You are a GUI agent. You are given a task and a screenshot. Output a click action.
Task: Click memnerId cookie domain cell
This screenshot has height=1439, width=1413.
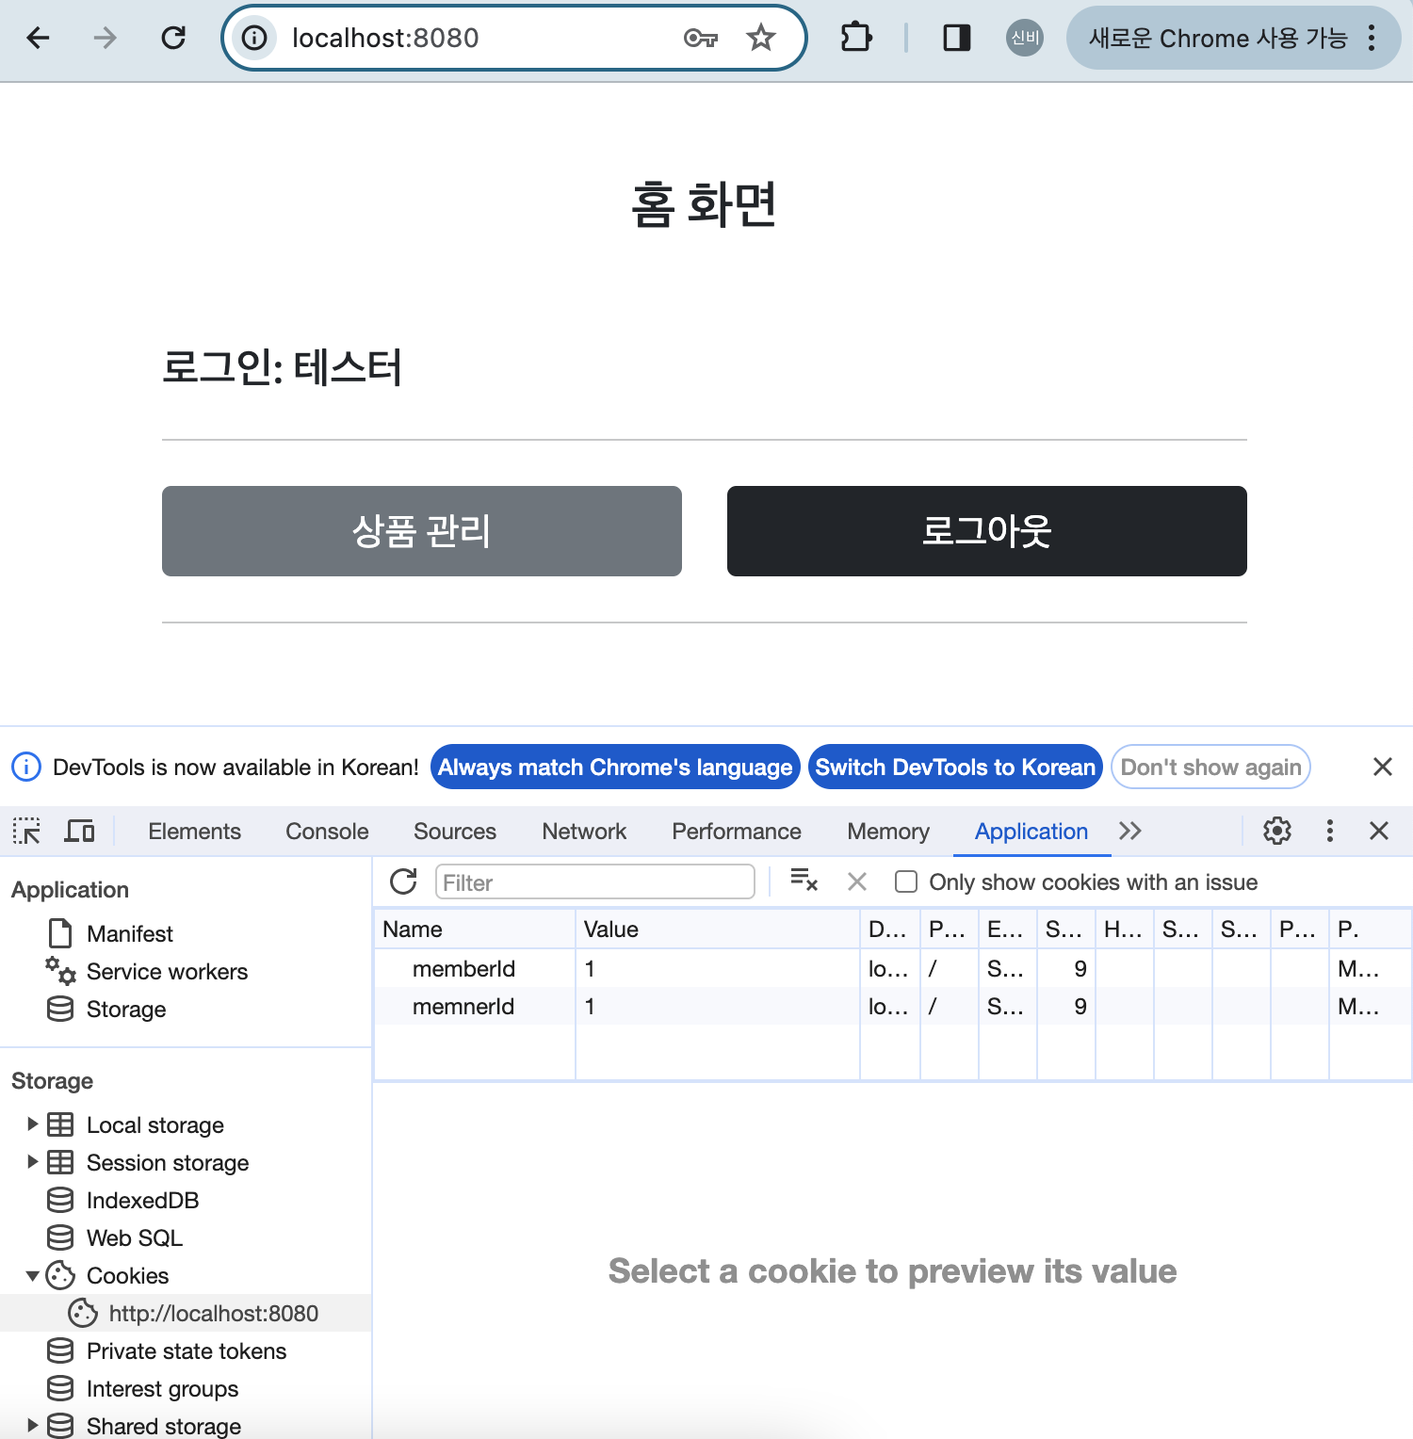click(889, 1006)
